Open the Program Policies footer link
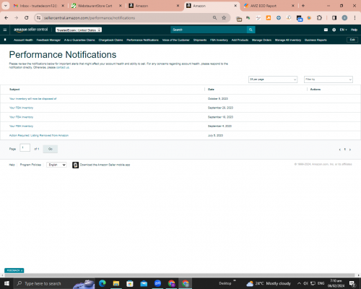This screenshot has height=289, width=361. (30, 165)
